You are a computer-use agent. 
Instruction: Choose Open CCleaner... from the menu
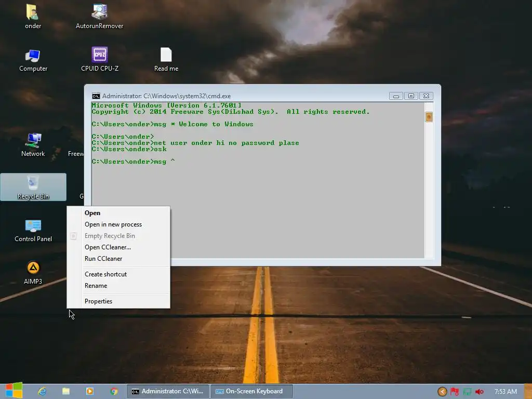pos(118,247)
